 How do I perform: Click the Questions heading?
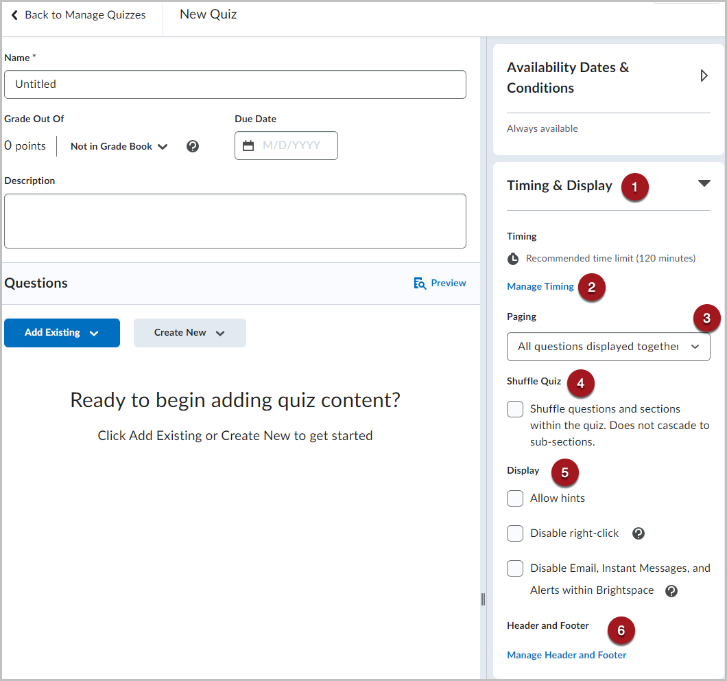(36, 283)
